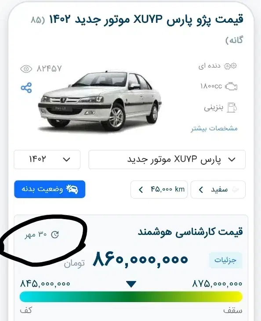Click the clock update icon near ۳۰ مهر
The height and width of the screenshot is (321, 261).
55,234
